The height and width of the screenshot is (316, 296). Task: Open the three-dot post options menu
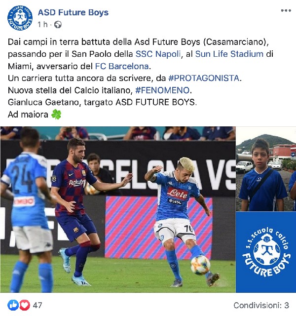[286, 11]
